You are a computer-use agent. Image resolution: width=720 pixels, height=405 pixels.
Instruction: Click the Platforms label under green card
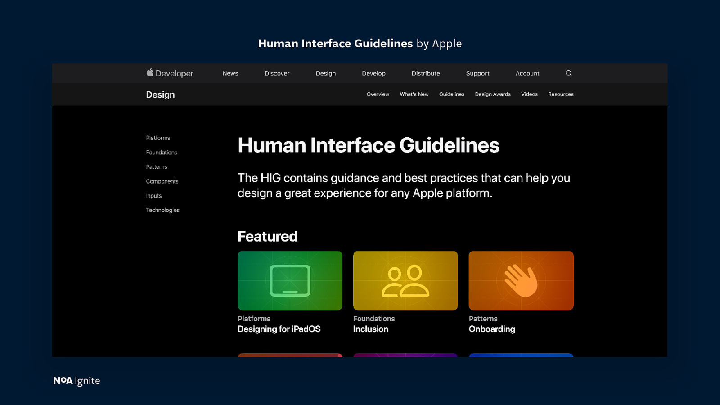(x=254, y=319)
